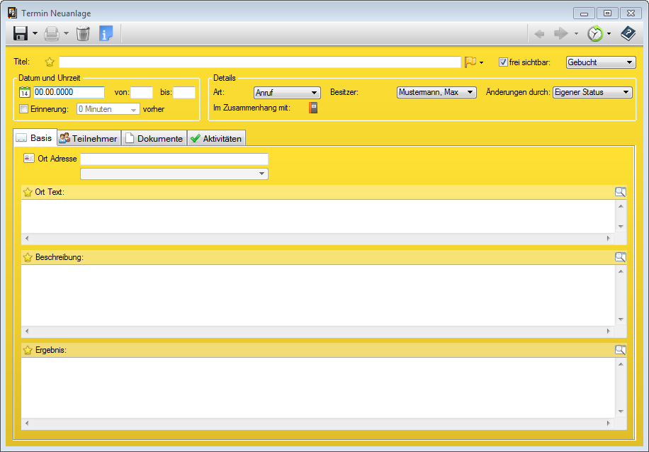The image size is (649, 452).
Task: Click the star icon next to Titel
Action: pos(50,62)
